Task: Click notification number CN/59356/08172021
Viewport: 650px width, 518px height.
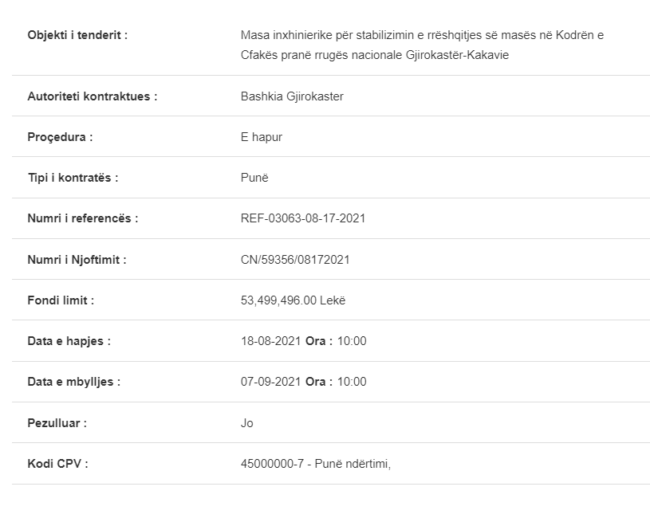Action: [295, 260]
